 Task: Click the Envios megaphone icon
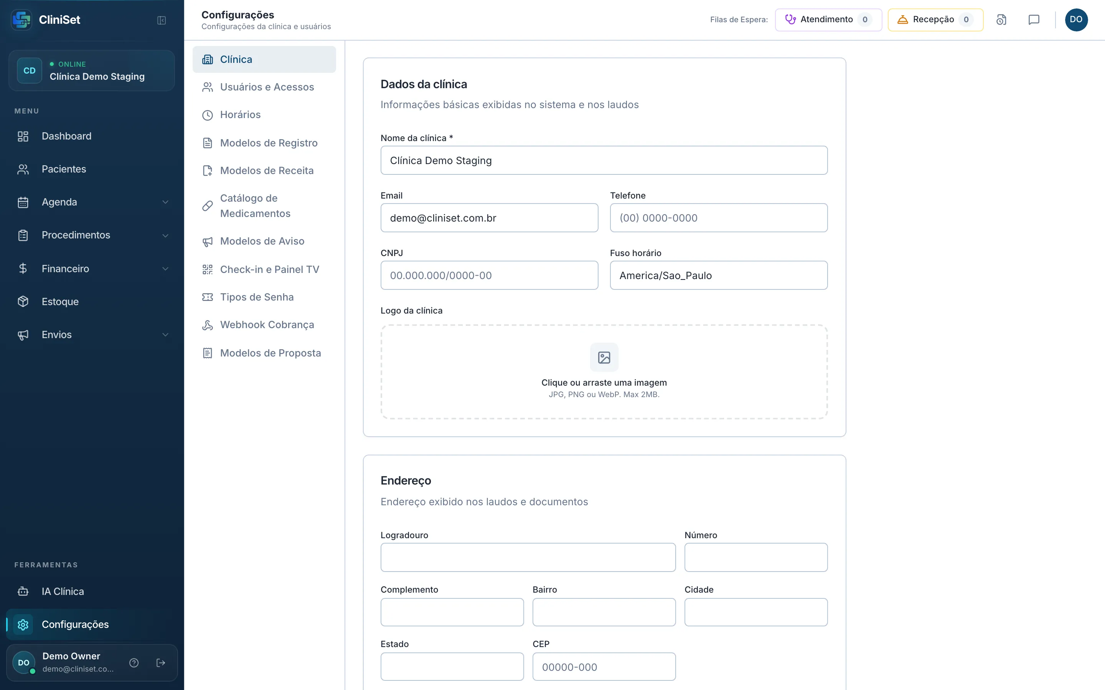tap(23, 335)
